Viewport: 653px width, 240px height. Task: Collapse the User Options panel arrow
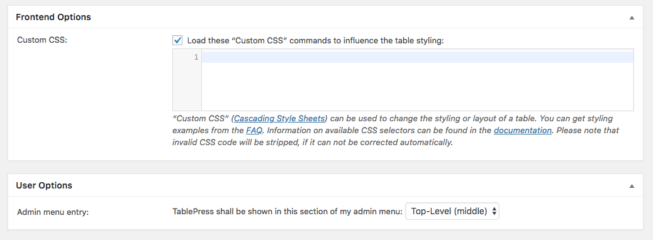632,186
